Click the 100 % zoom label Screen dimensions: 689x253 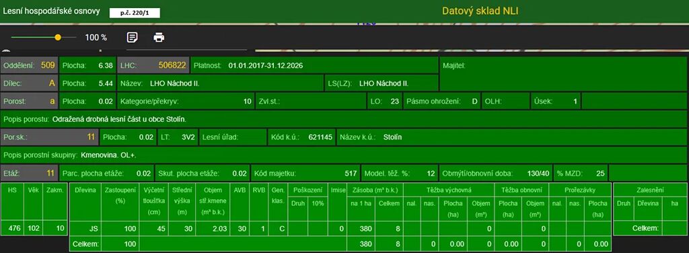pyautogui.click(x=96, y=38)
